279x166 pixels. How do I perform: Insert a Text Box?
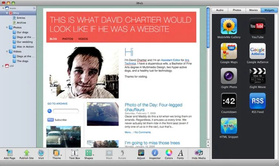pos(74,154)
